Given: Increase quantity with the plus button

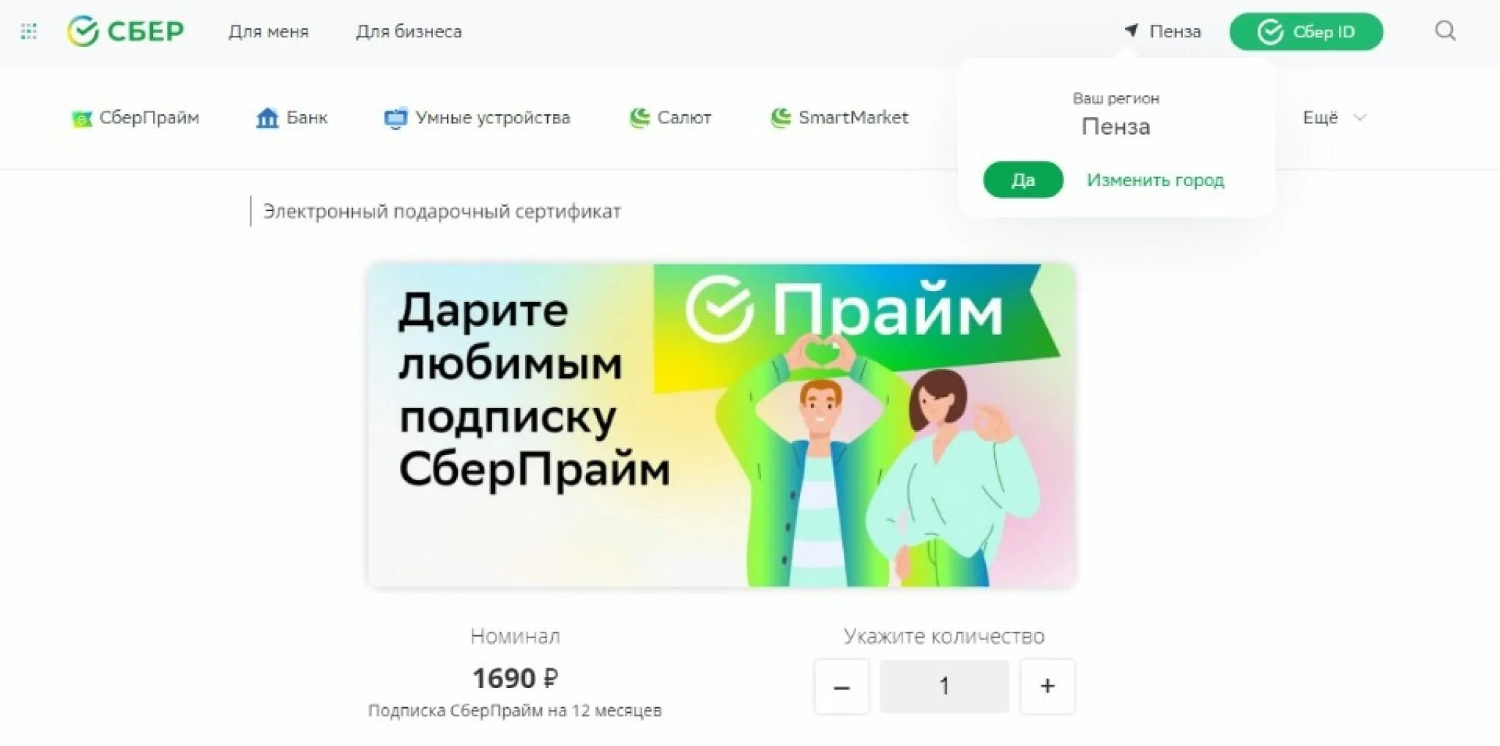Looking at the screenshot, I should click(1047, 686).
